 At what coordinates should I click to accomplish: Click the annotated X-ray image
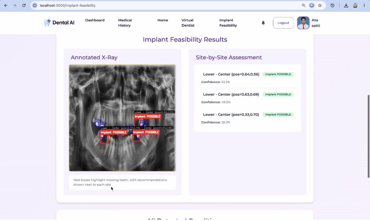pos(122,118)
